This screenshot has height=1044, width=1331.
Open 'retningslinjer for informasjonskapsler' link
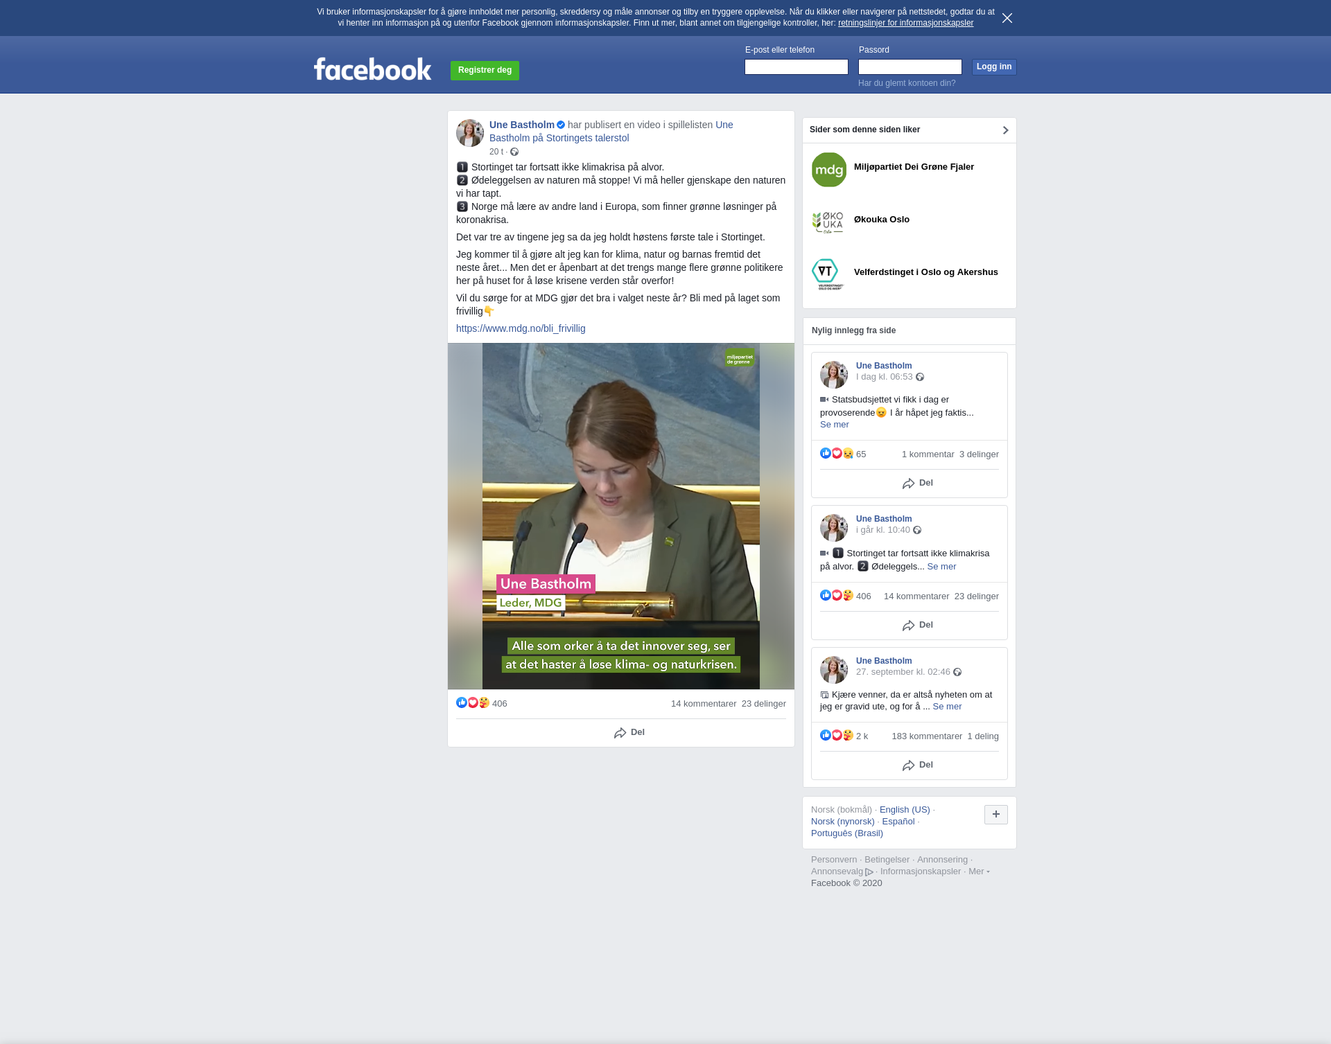click(x=905, y=23)
